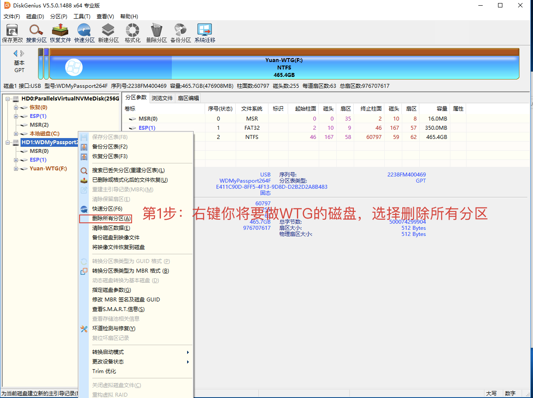This screenshot has width=533, height=398.
Task: Click the Format (格式化) toolbar icon
Action: pos(132,33)
